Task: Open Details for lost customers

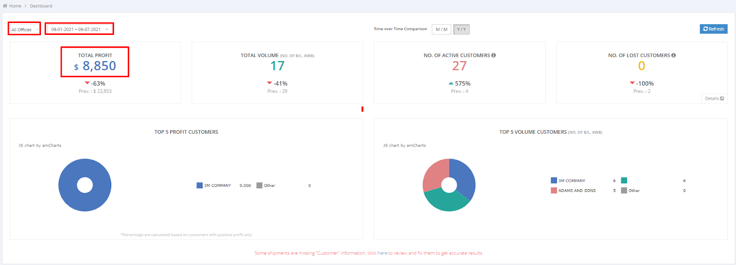Action: click(714, 99)
